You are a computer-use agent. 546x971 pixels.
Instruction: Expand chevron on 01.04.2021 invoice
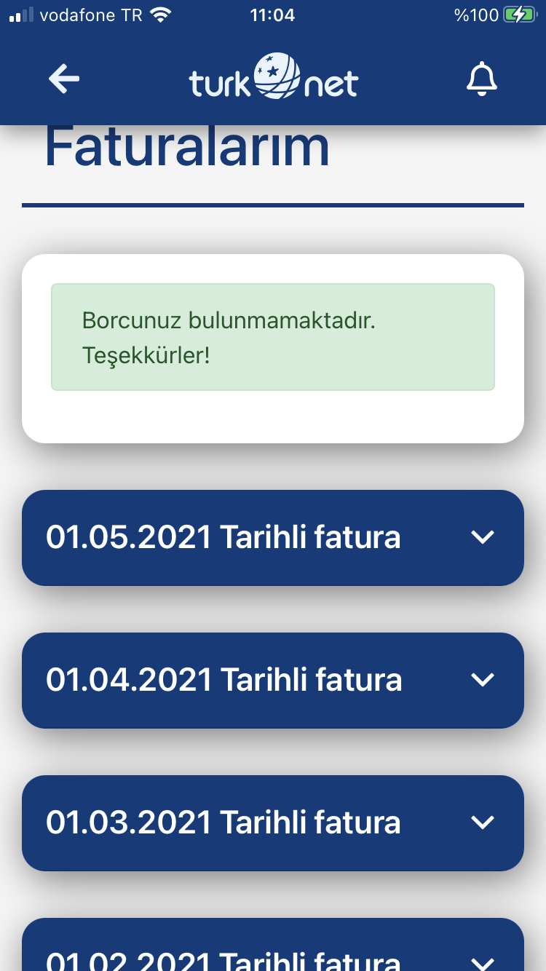[483, 680]
